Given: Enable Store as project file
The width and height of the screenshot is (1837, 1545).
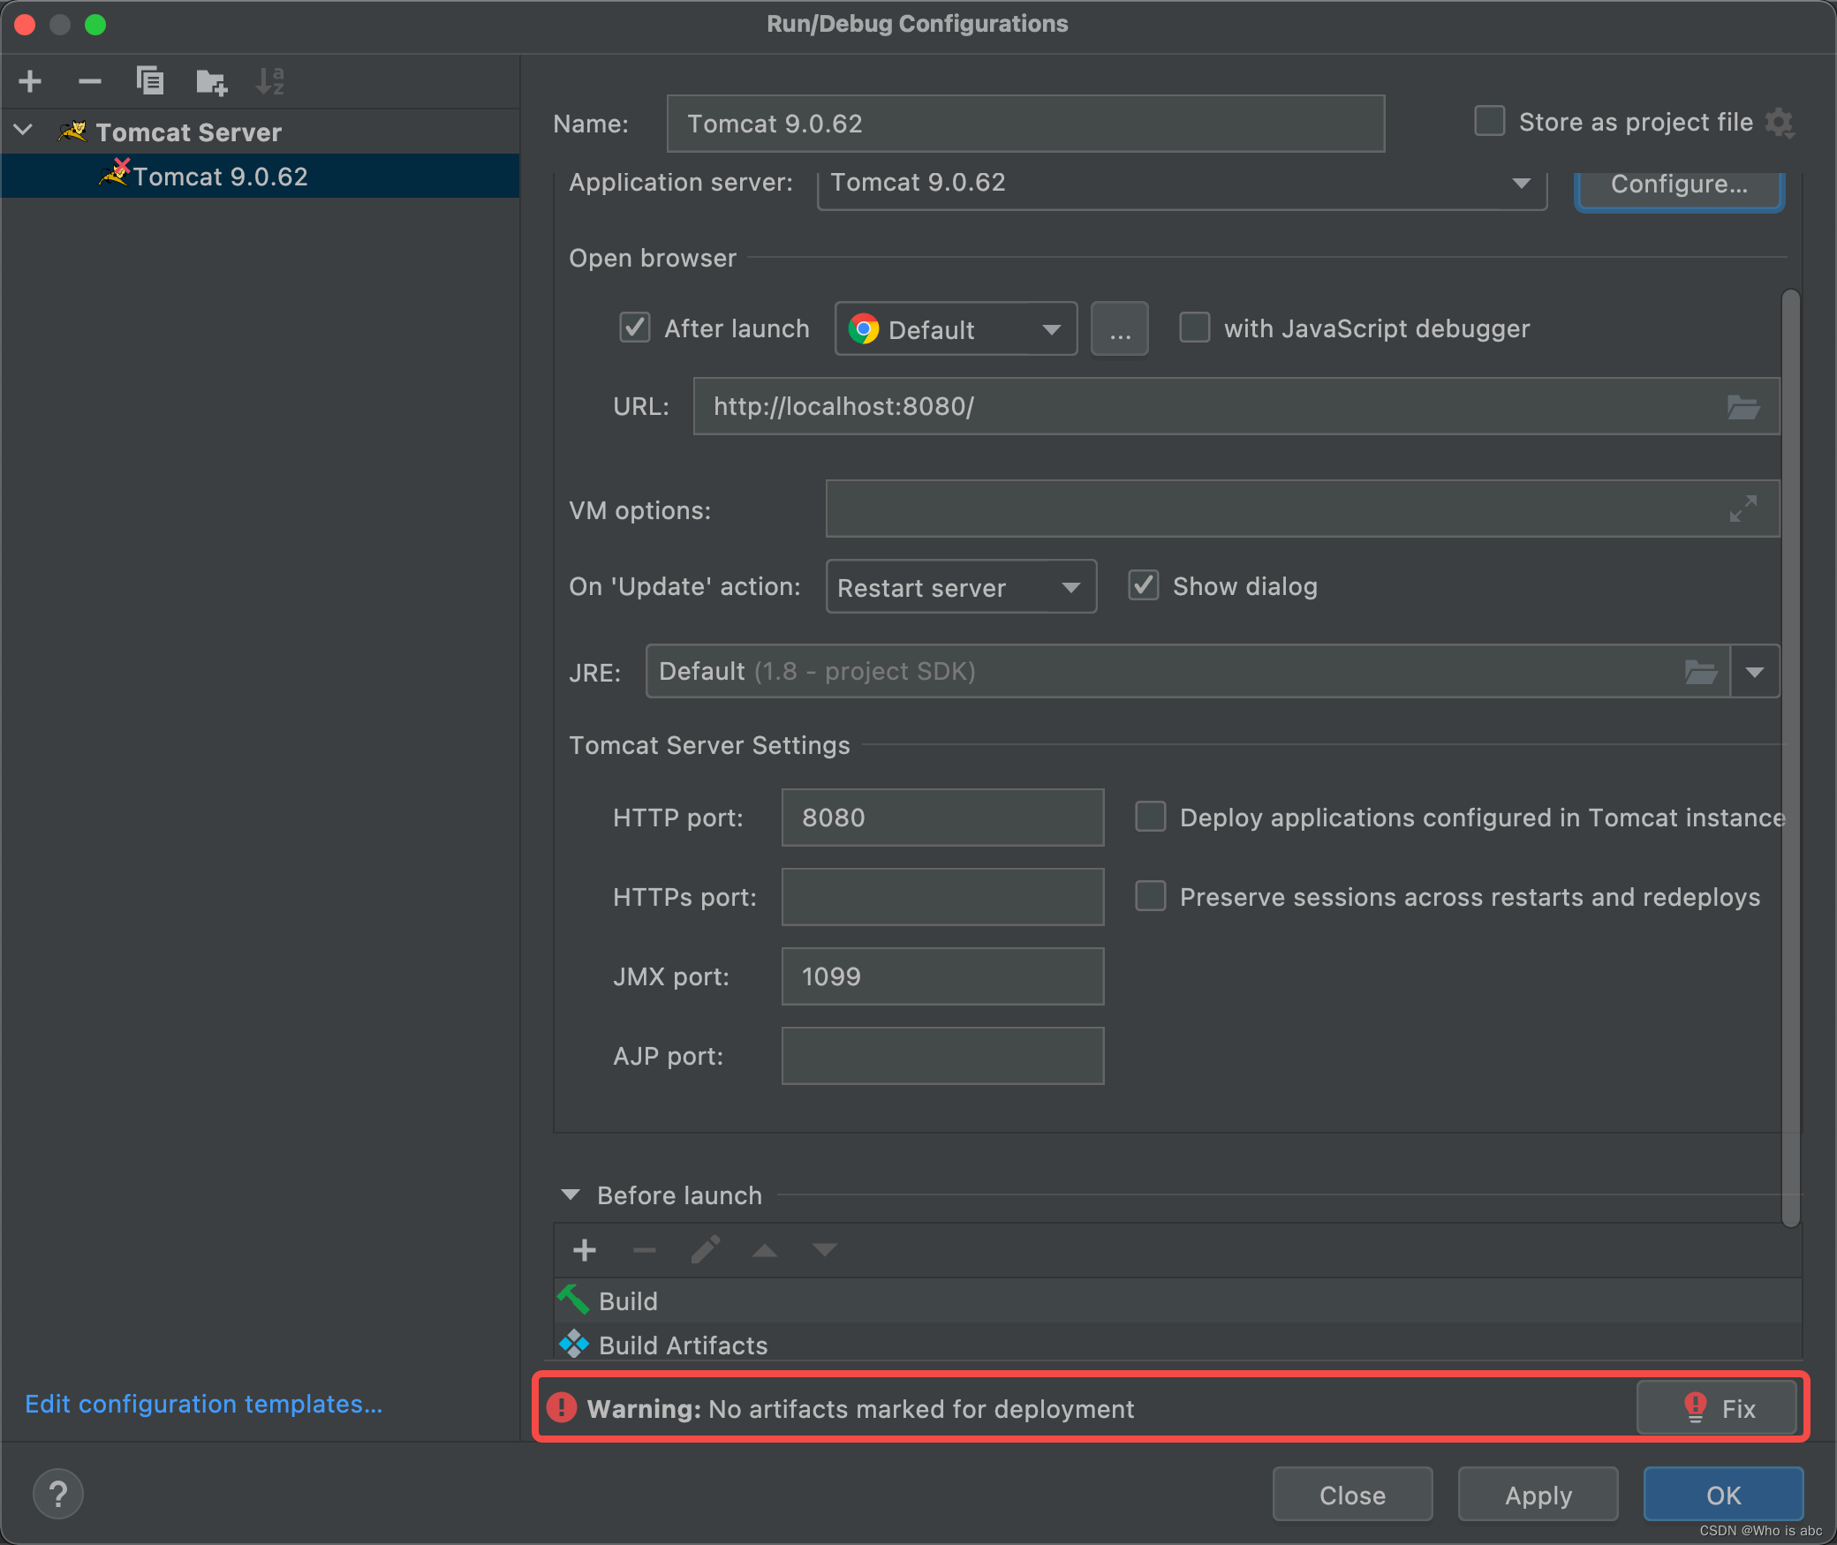Looking at the screenshot, I should [1490, 121].
